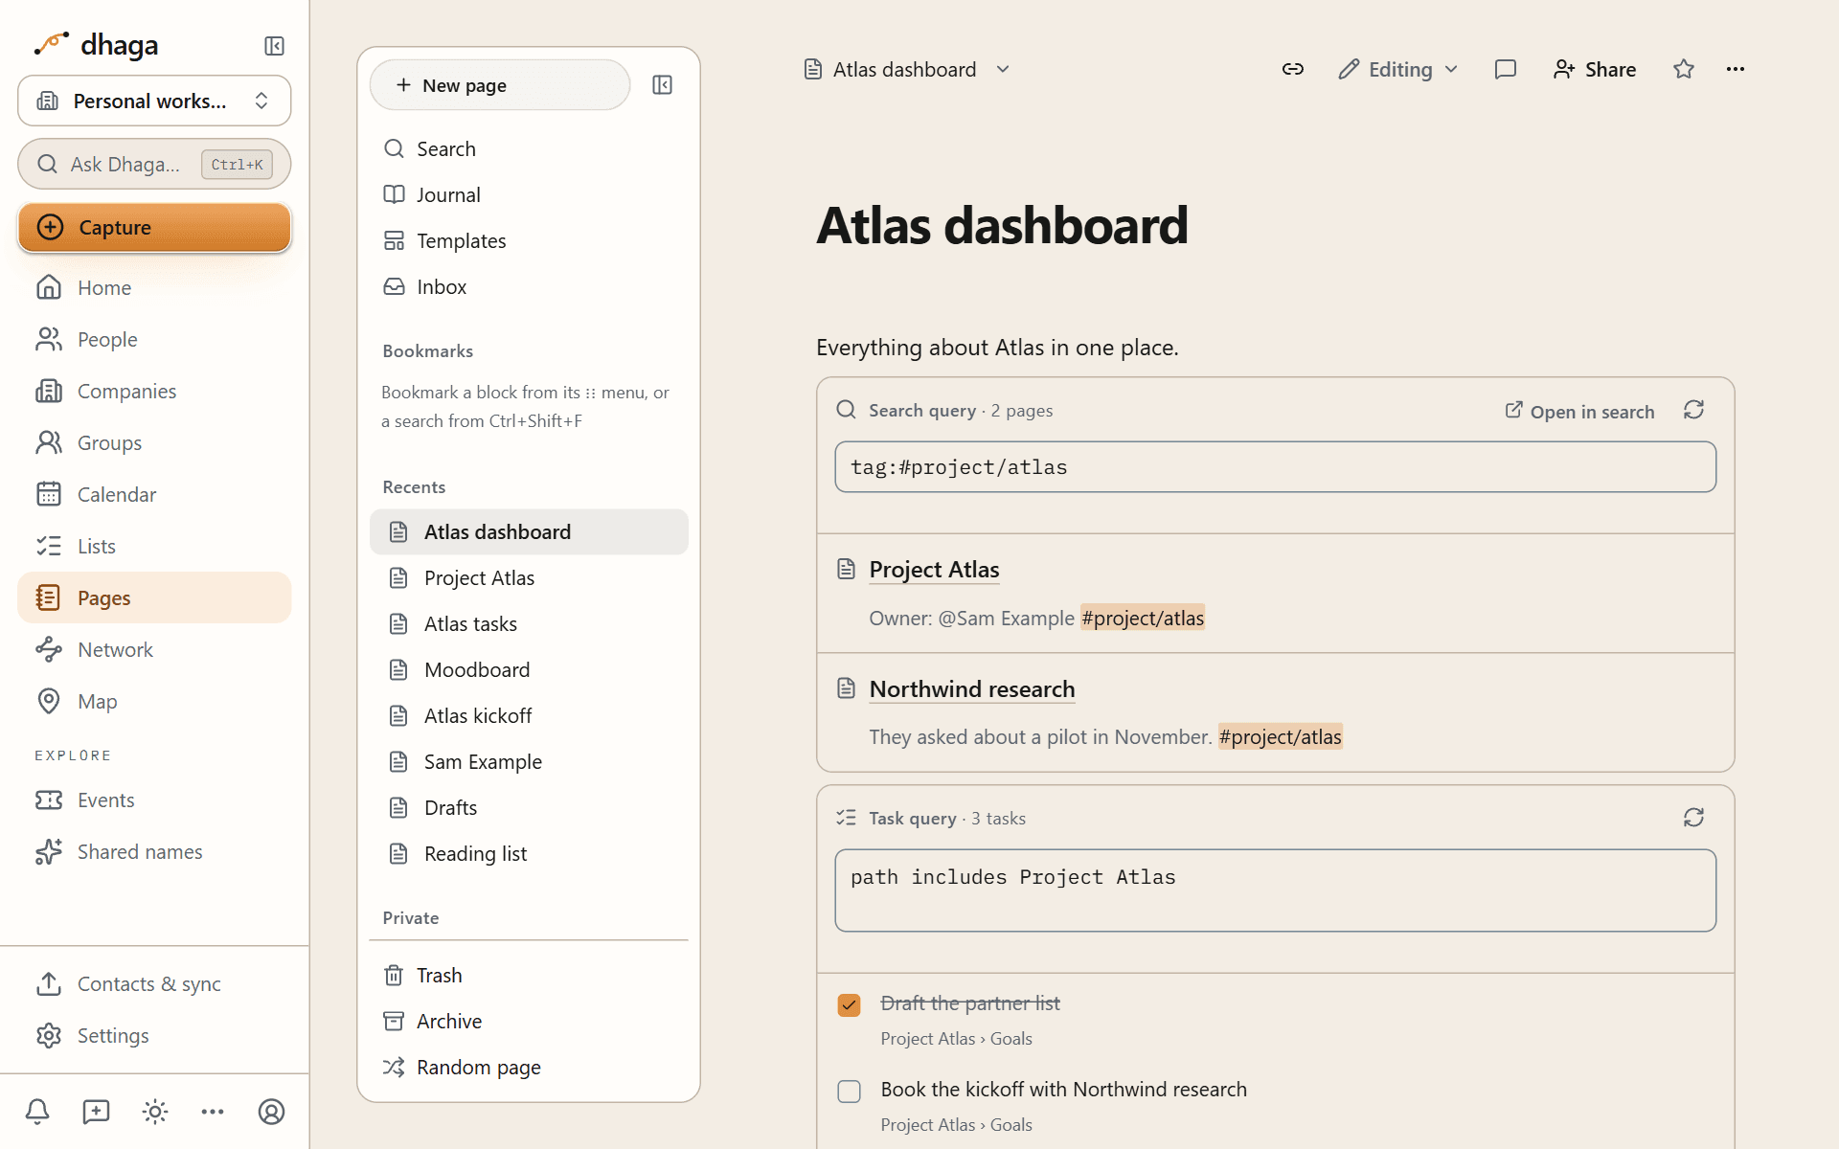1839x1149 pixels.
Task: Star the Atlas dashboard page
Action: 1684,69
